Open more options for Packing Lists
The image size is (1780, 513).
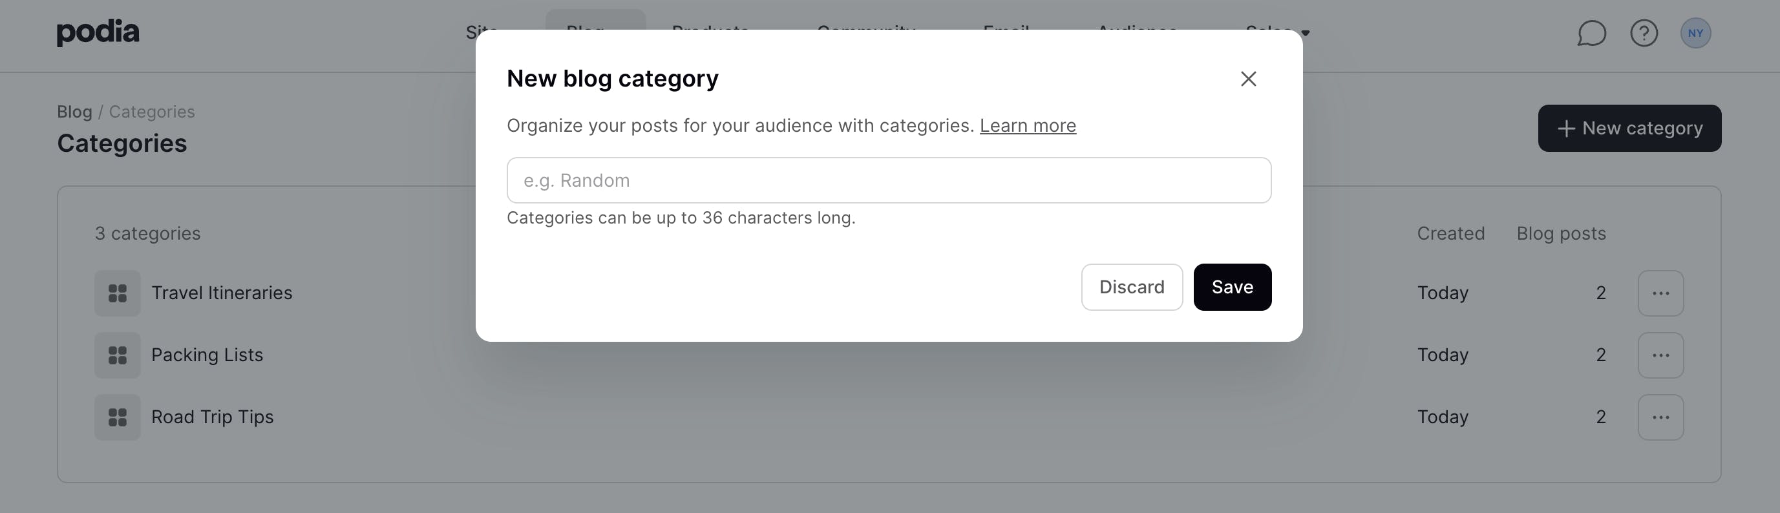(x=1660, y=355)
